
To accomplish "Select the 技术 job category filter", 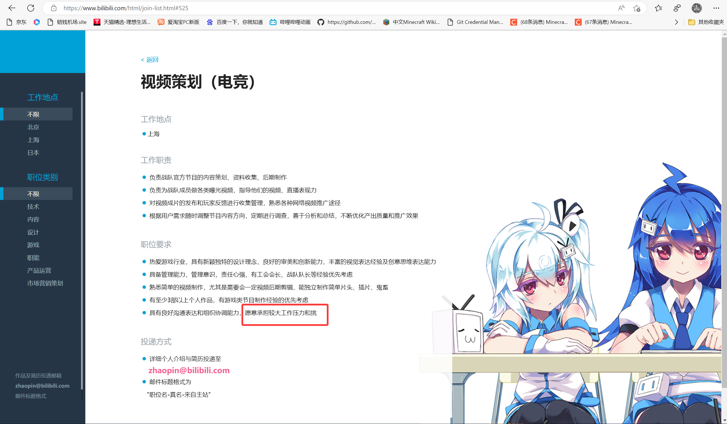I will (33, 206).
